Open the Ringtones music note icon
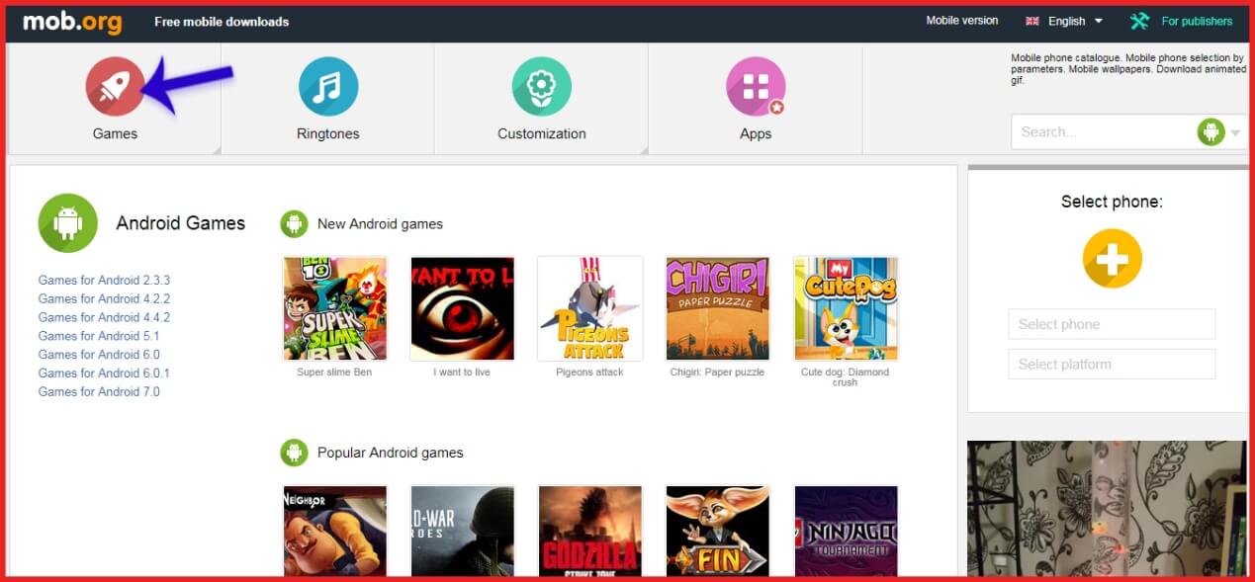Viewport: 1255px width, 582px height. [x=328, y=86]
